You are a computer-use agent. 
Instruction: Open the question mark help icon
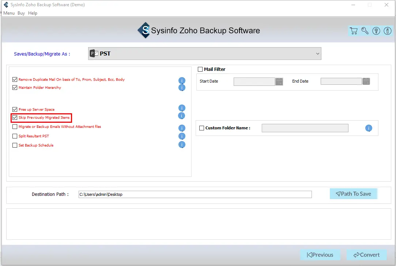pos(376,31)
